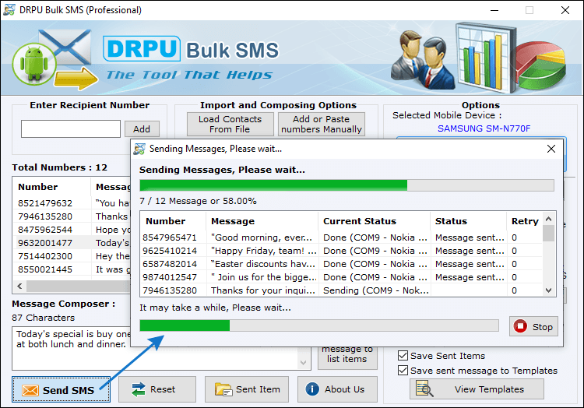Click "Happy Friday, team!" message cell
The height and width of the screenshot is (408, 584).
[x=264, y=251]
